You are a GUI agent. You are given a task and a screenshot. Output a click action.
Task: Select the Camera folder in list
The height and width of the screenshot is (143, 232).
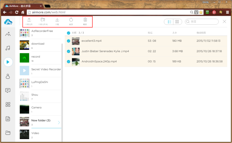click(x=36, y=109)
